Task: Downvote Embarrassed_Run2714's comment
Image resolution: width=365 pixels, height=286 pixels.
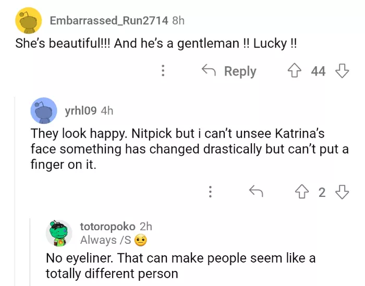Action: coord(342,71)
